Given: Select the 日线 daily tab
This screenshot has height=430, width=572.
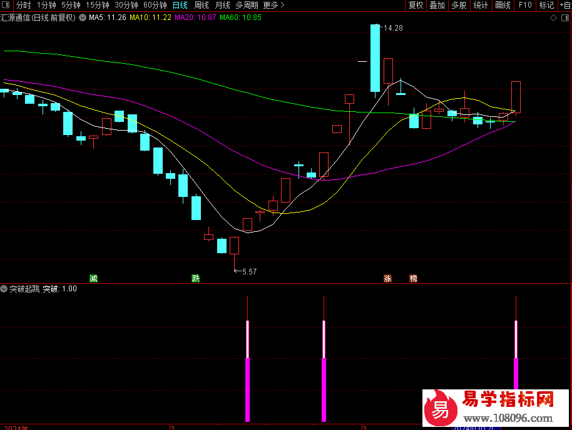Looking at the screenshot, I should [x=180, y=5].
